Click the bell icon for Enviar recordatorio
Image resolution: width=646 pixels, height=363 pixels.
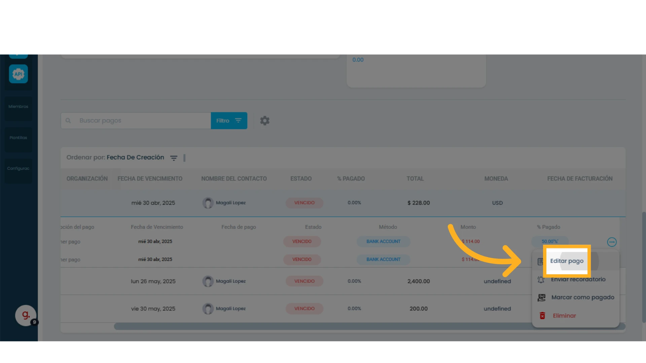click(541, 279)
